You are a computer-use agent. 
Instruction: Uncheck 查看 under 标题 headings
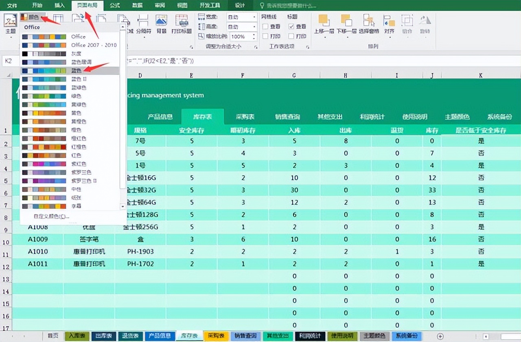pyautogui.click(x=292, y=26)
